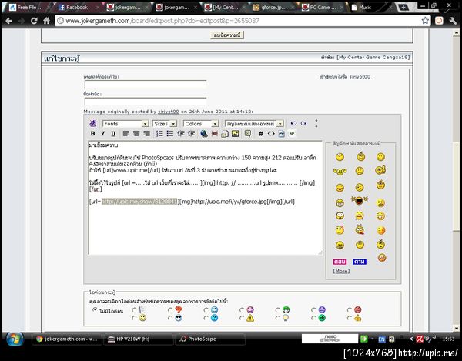Select the lightbulb post icon radio
The height and width of the screenshot is (361, 462).
[x=278, y=318]
